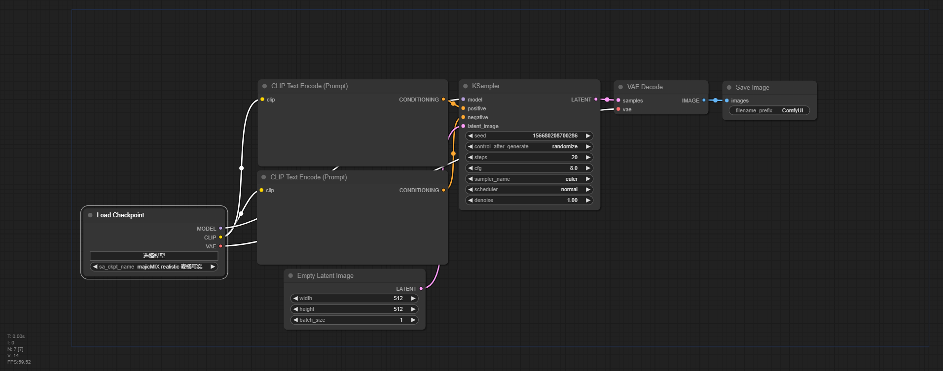943x371 pixels.
Task: Open the sampler_name euler dropdown
Action: [x=529, y=179]
